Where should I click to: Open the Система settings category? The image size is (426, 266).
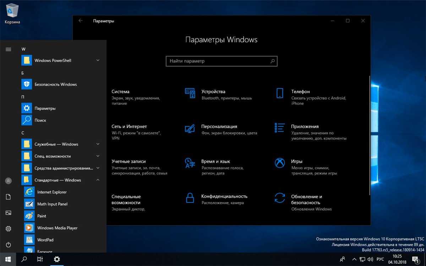click(x=121, y=92)
